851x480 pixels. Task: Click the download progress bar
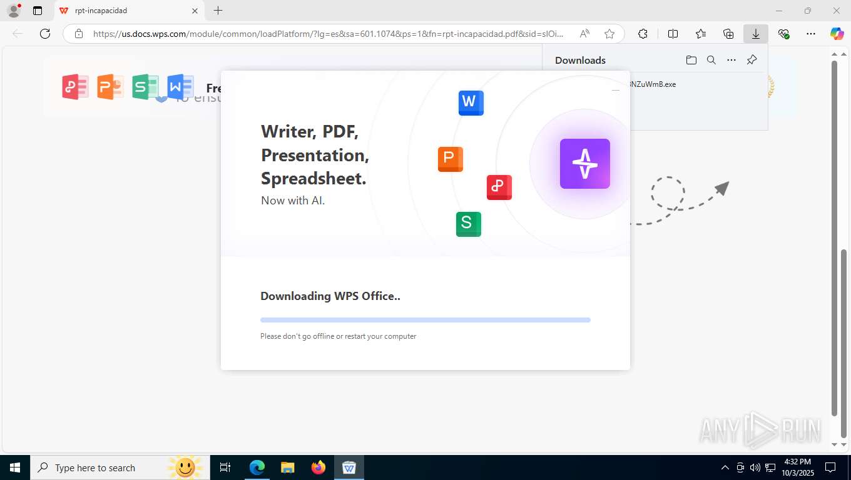(x=425, y=320)
